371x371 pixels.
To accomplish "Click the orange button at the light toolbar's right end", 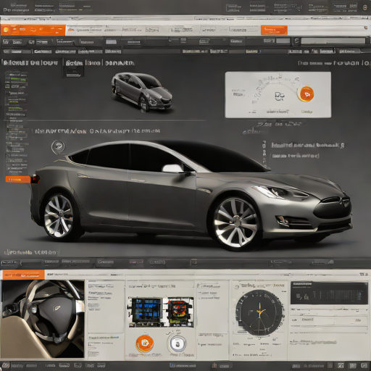I will click(x=274, y=30).
